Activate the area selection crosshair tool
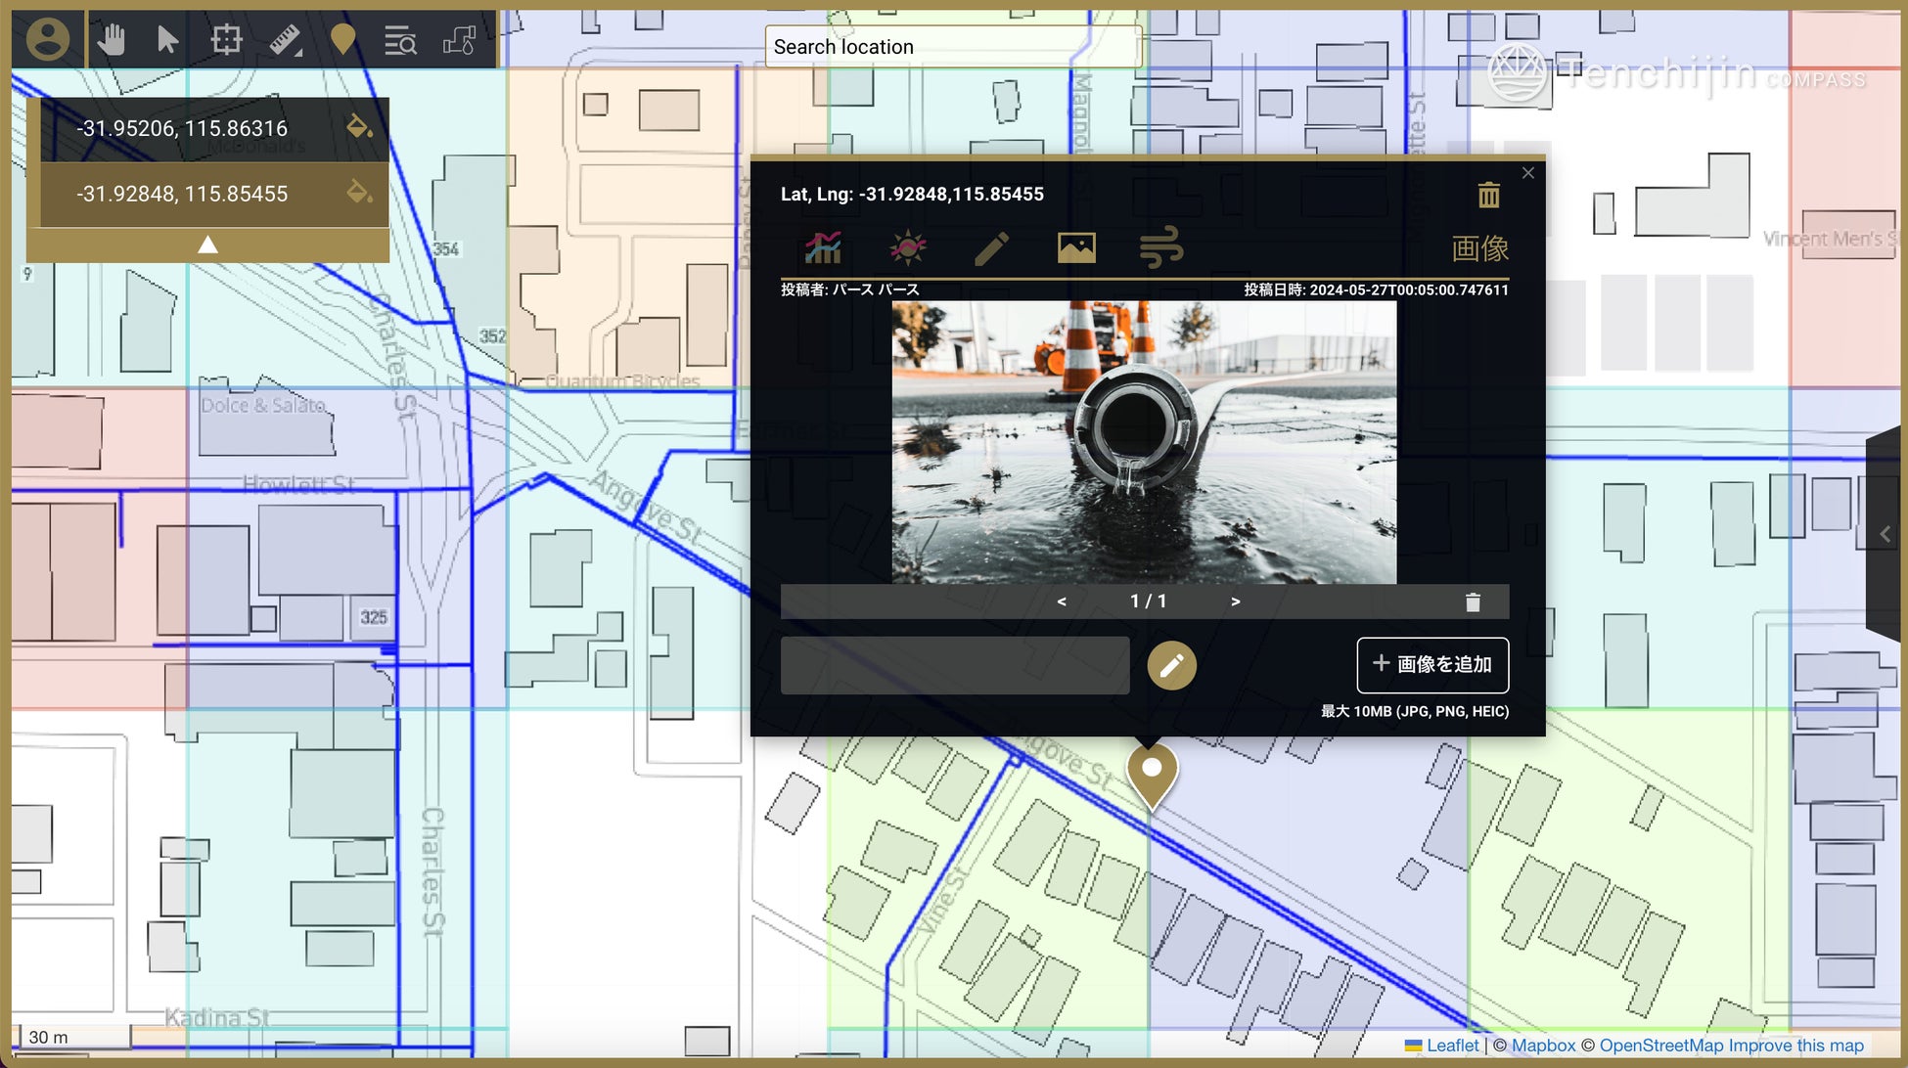1908x1068 pixels. point(226,40)
